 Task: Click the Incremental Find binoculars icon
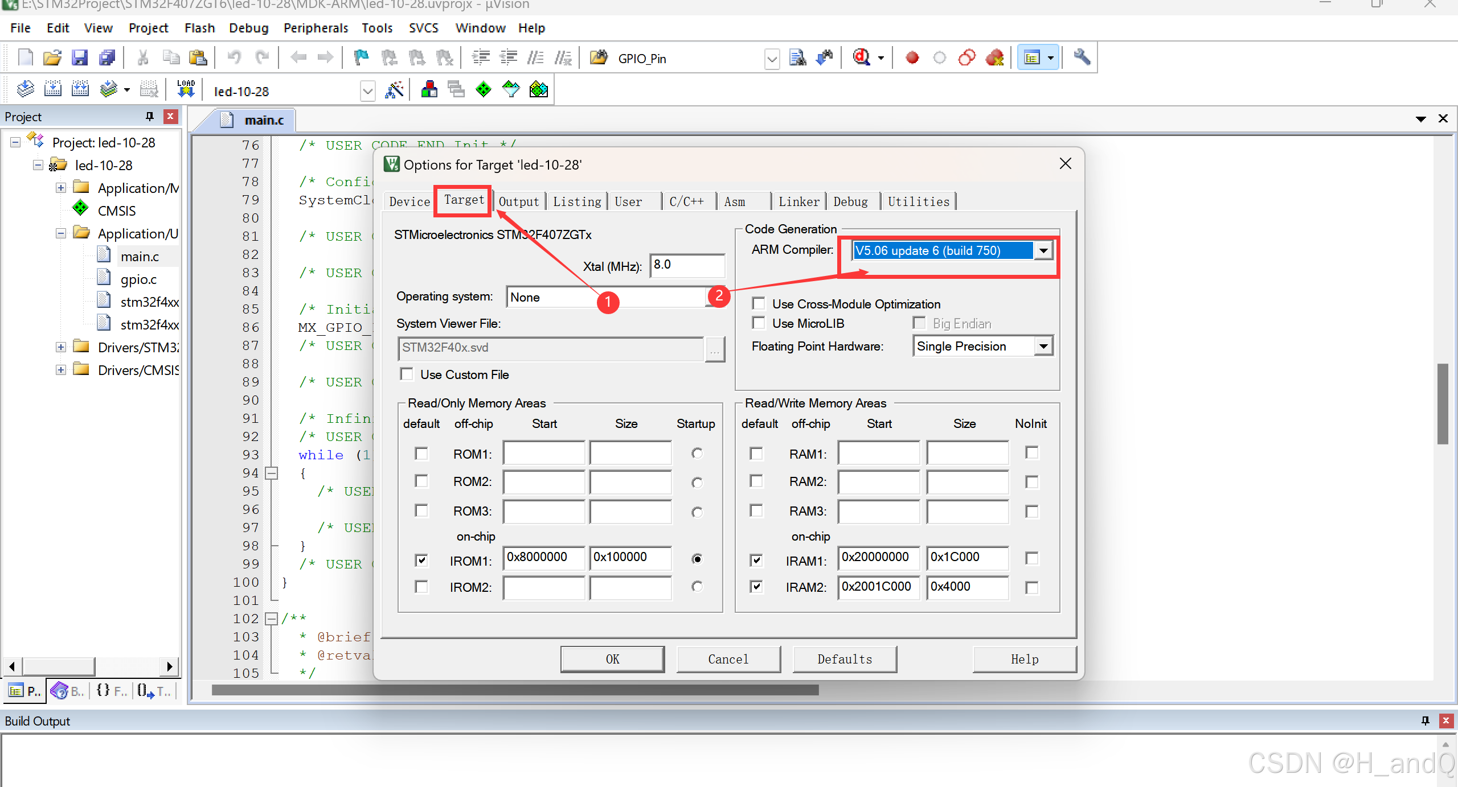(x=825, y=57)
